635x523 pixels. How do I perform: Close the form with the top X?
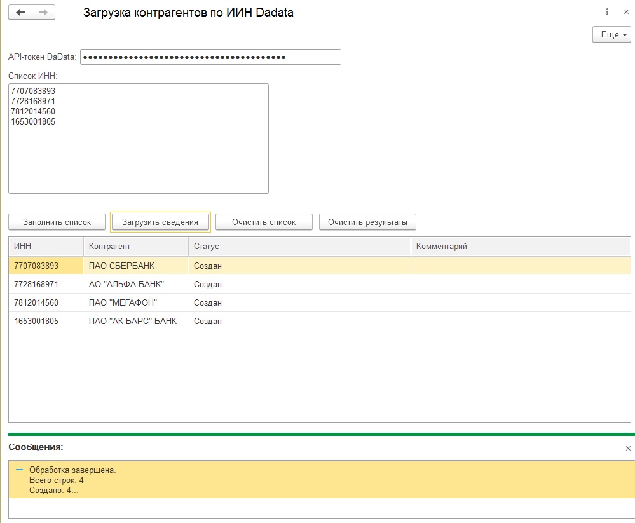pos(626,12)
